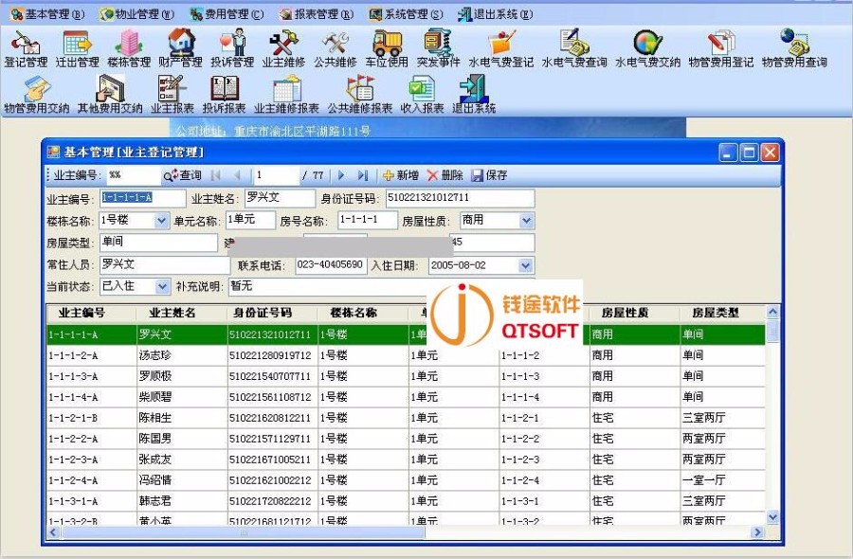The image size is (853, 559).
Task: Select 水电气费登记 utilities registration icon
Action: point(500,45)
